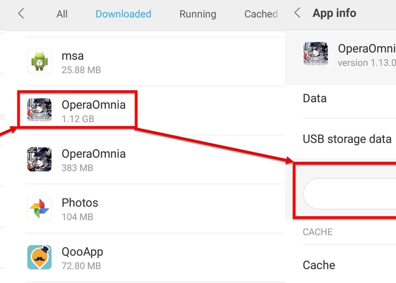The image size is (396, 283).
Task: Tap the msa Android robot icon
Action: pos(39,61)
